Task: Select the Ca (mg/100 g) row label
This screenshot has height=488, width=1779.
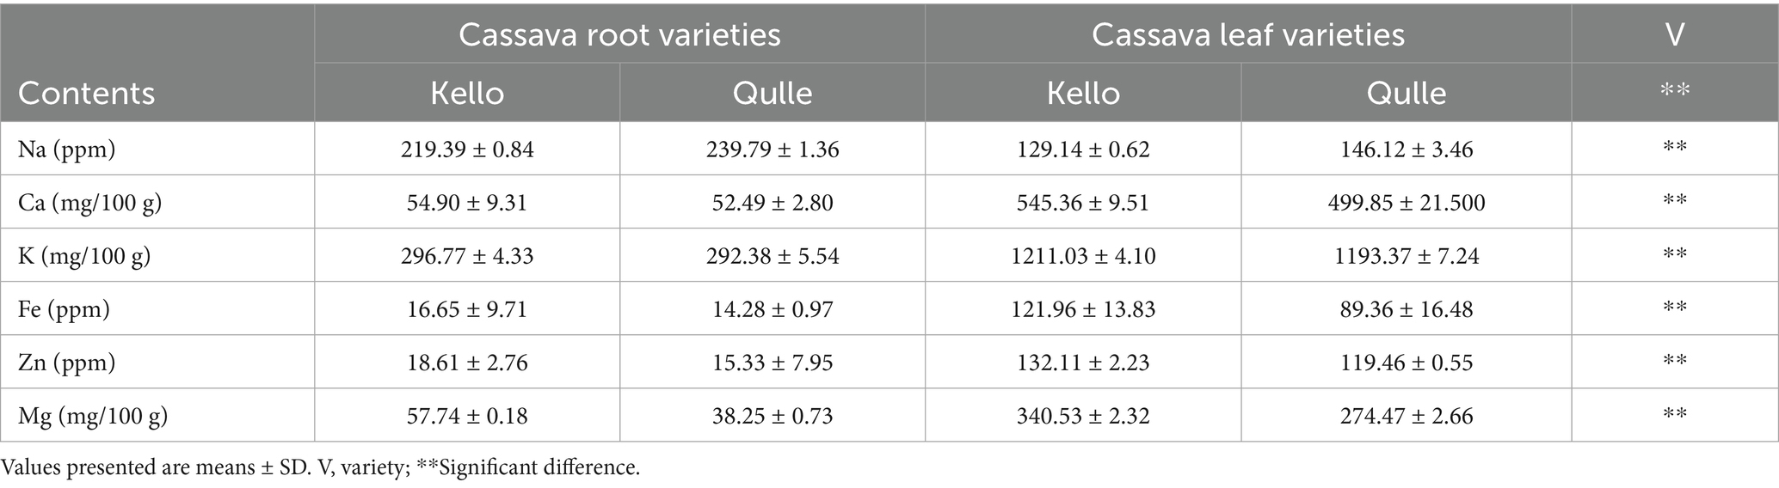Action: (89, 203)
